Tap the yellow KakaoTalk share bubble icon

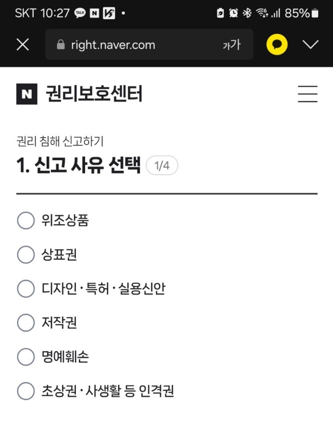click(277, 44)
